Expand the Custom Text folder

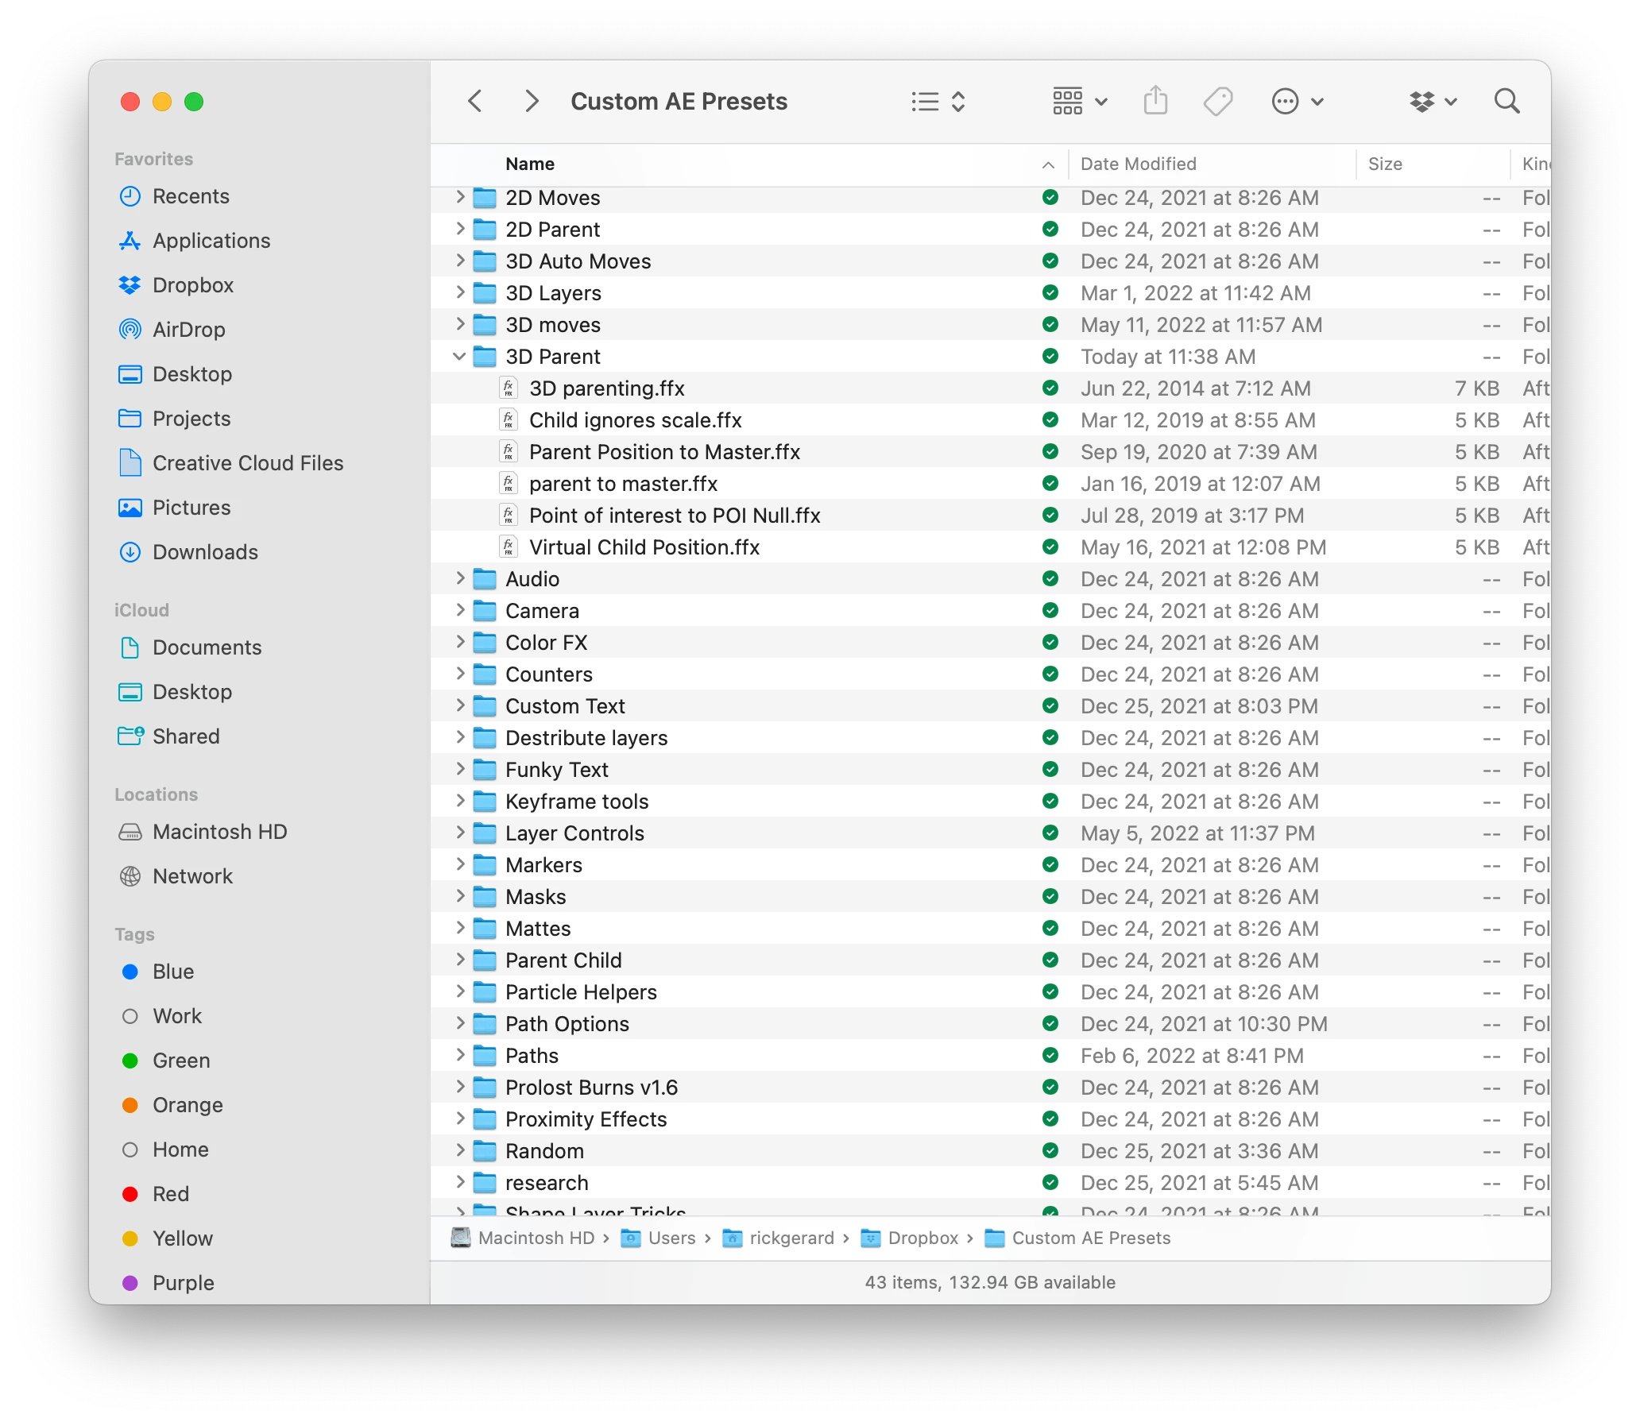tap(459, 705)
